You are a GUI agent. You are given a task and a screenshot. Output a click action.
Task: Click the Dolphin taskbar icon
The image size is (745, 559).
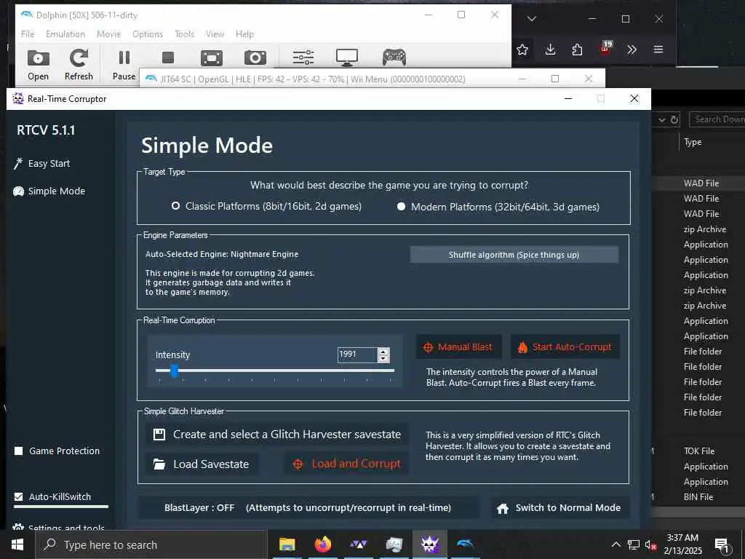pyautogui.click(x=465, y=544)
